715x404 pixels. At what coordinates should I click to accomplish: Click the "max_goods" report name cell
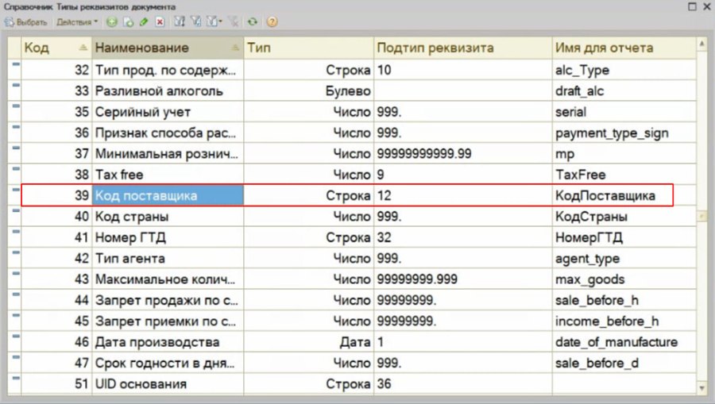624,279
